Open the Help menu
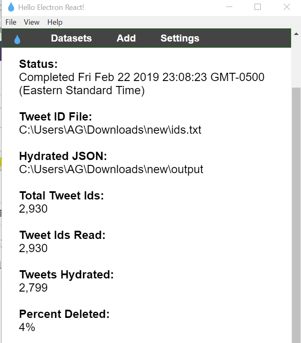The width and height of the screenshot is (301, 343). click(x=55, y=22)
